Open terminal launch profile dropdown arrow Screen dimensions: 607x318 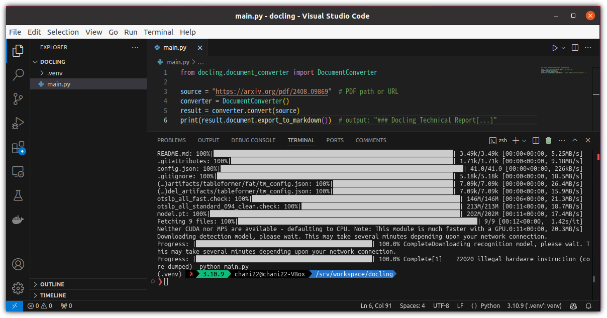(x=524, y=140)
